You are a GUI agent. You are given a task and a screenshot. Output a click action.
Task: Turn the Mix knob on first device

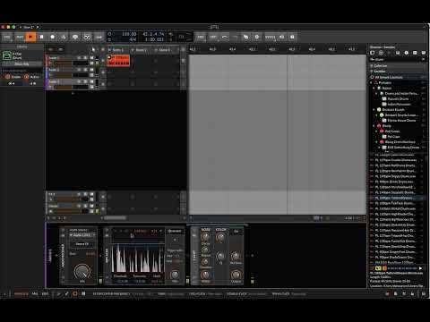click(x=82, y=271)
